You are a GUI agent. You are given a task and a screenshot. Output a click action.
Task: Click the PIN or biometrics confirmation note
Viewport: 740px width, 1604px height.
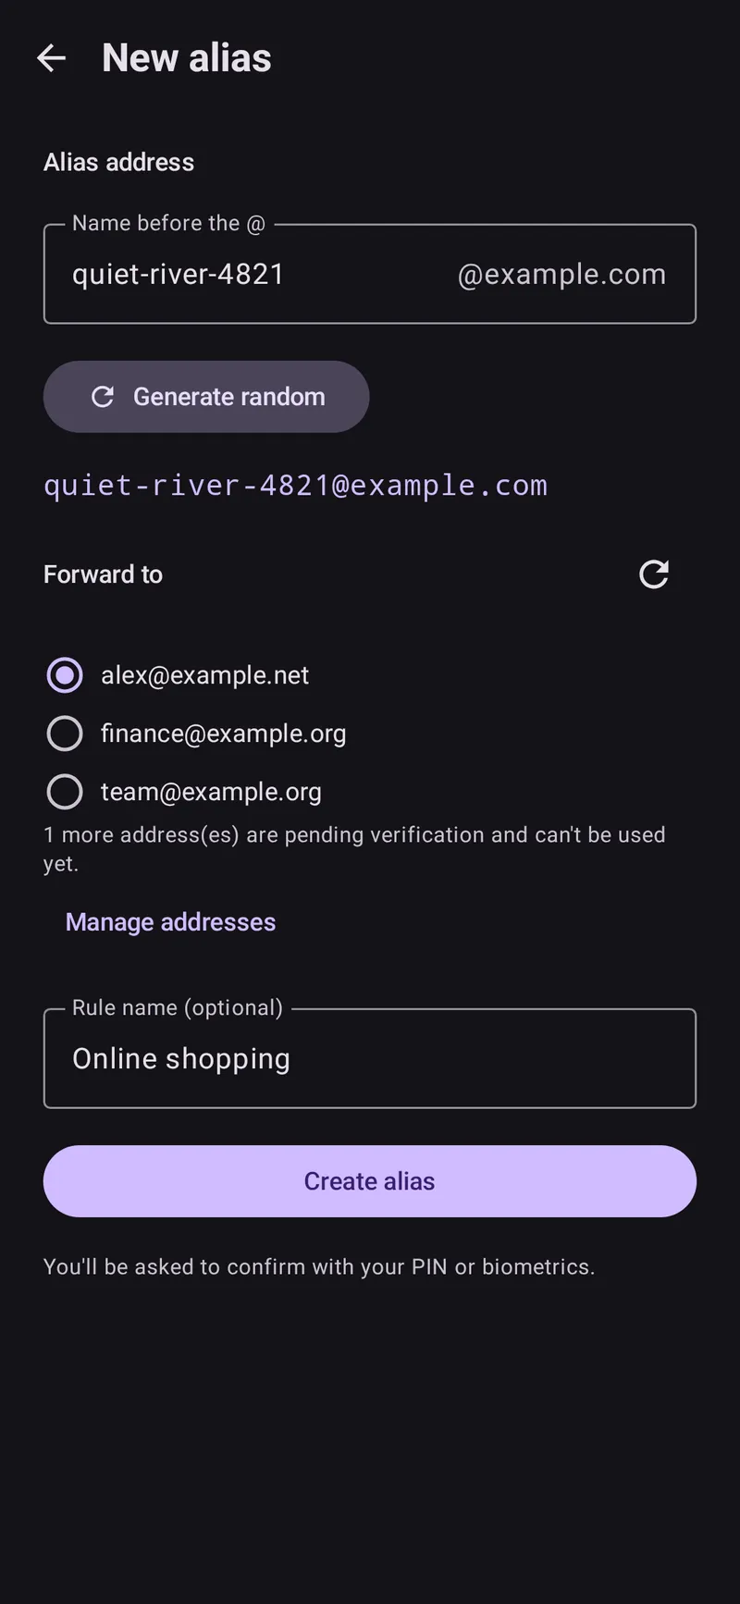319,1266
